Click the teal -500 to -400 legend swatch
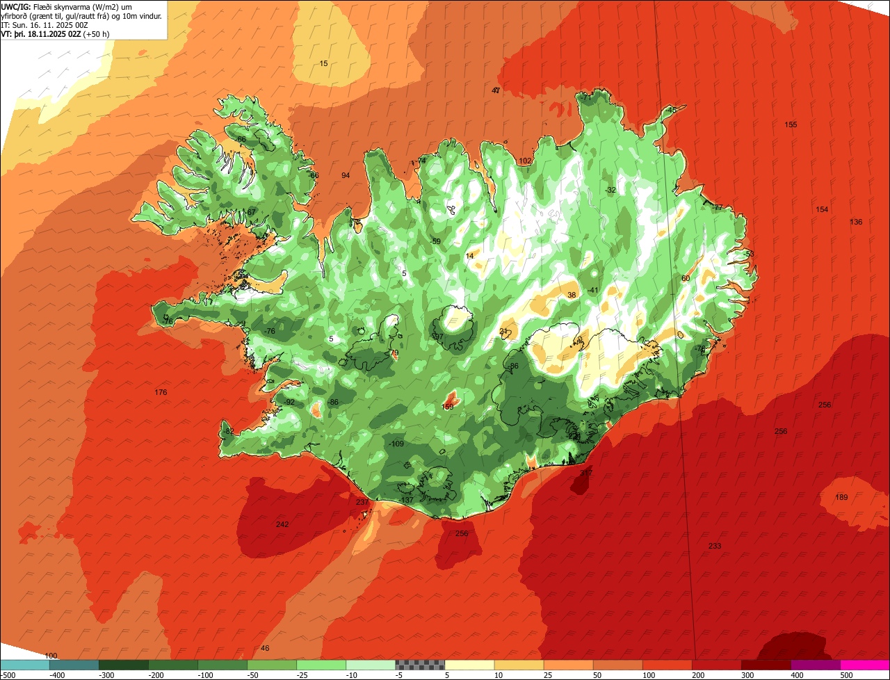 24,665
